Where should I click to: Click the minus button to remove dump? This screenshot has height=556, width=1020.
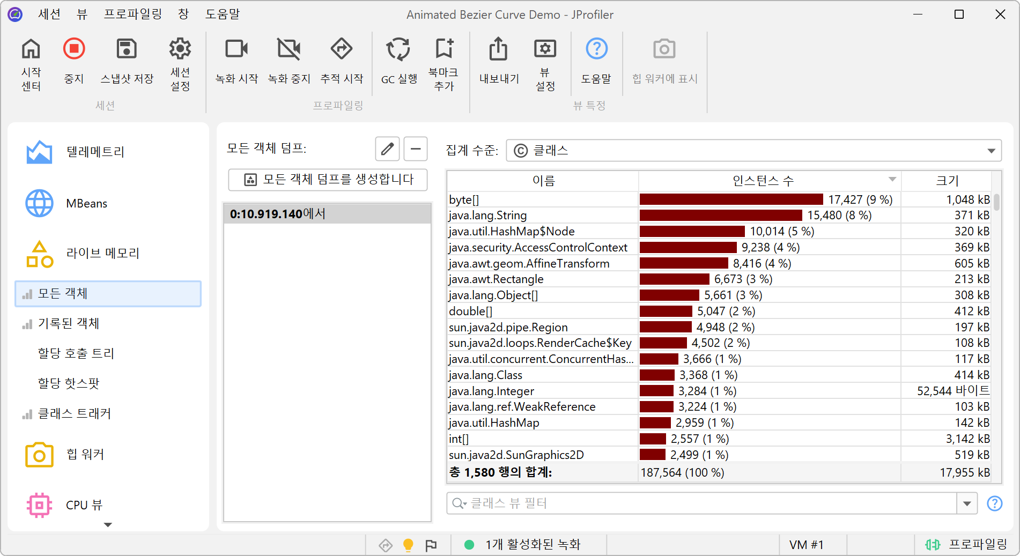416,149
